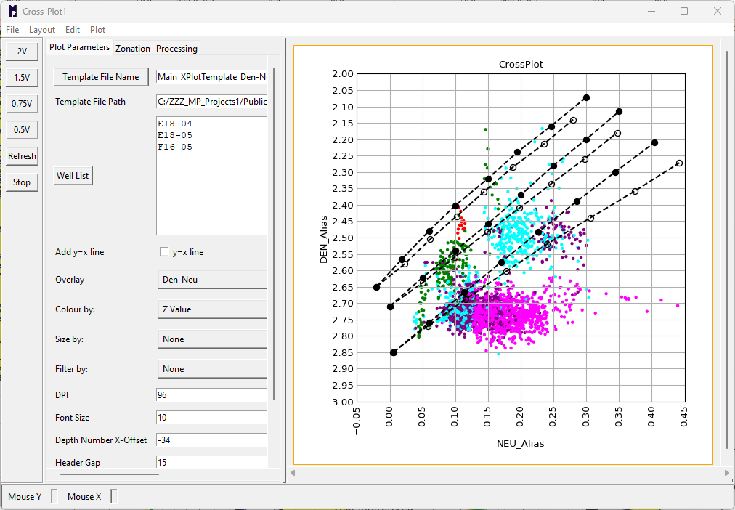Open the Edit menu
Image resolution: width=735 pixels, height=510 pixels.
72,30
